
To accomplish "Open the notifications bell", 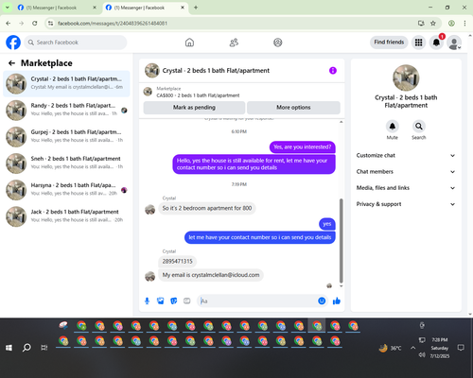I will 436,43.
